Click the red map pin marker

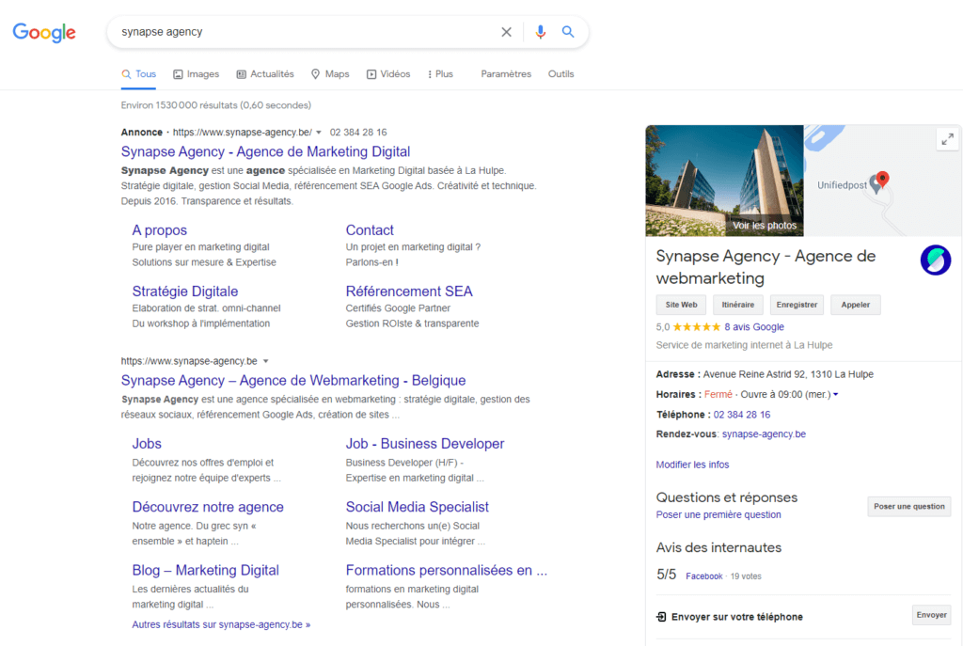882,179
